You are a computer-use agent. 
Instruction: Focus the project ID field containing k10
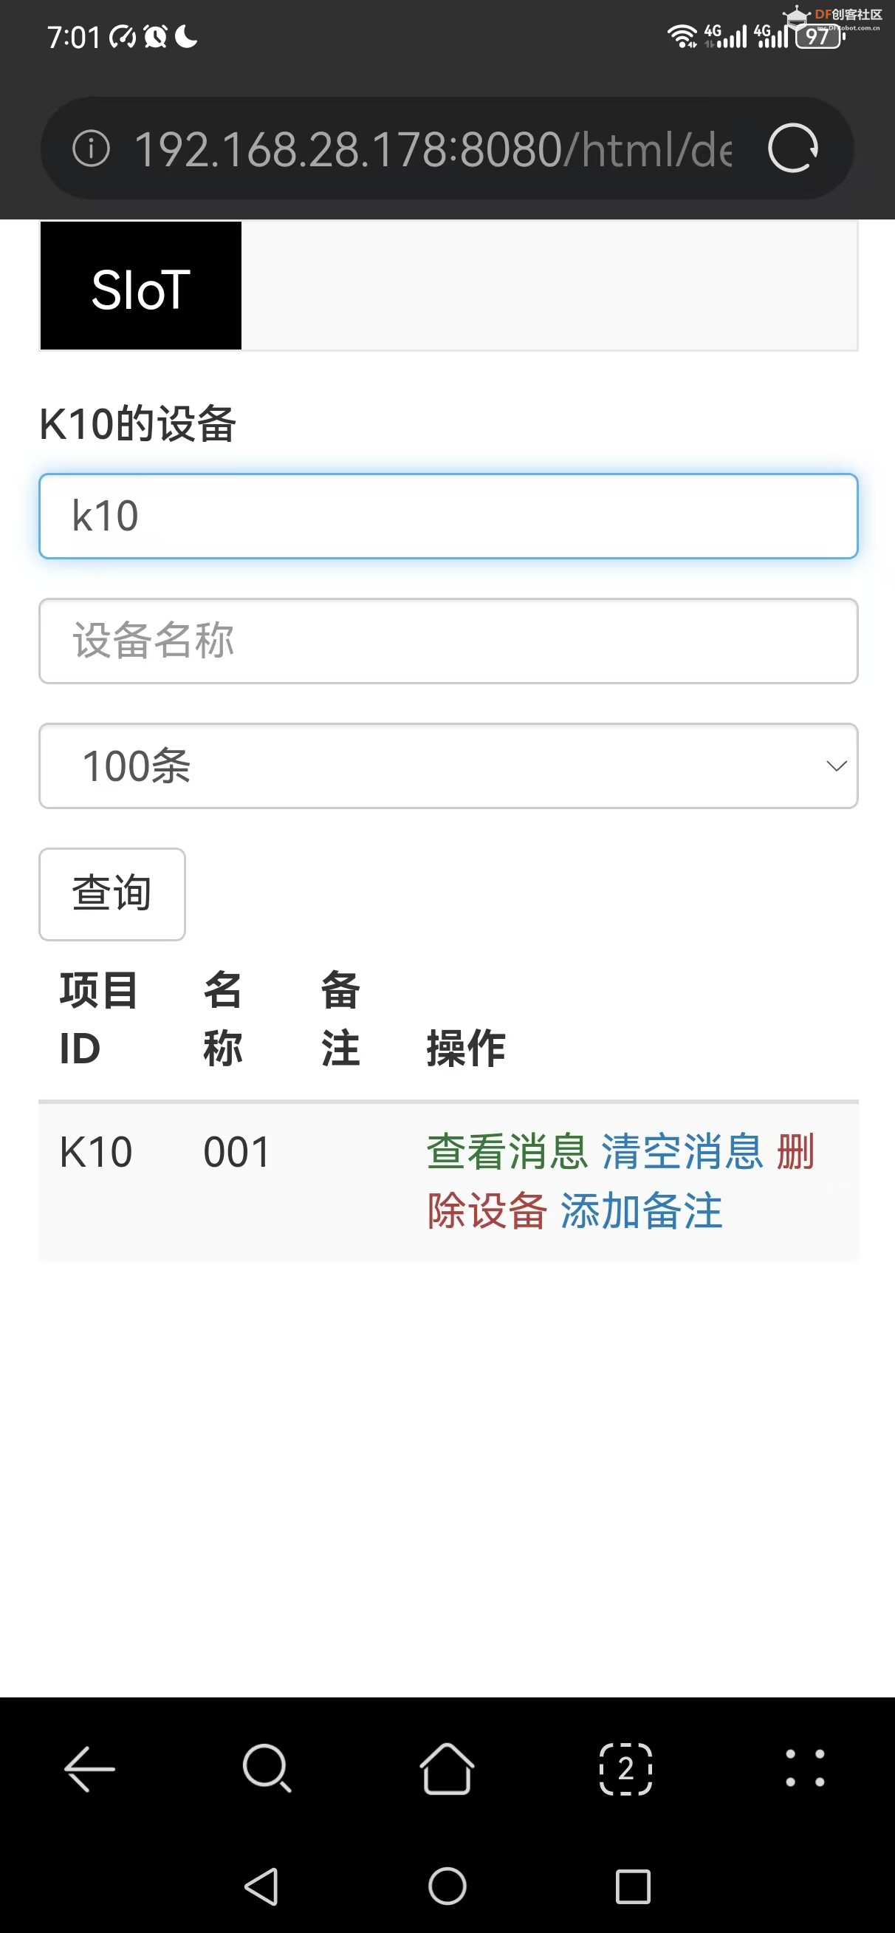[448, 517]
